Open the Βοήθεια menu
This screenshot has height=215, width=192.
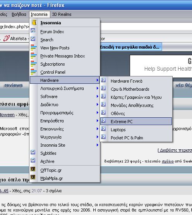(19, 14)
